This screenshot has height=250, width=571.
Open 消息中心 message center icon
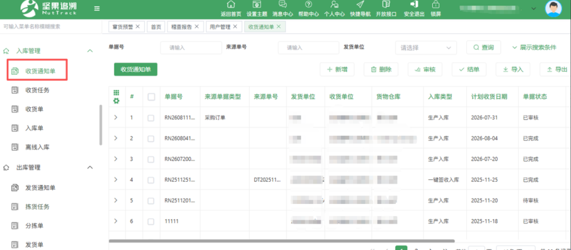click(282, 4)
